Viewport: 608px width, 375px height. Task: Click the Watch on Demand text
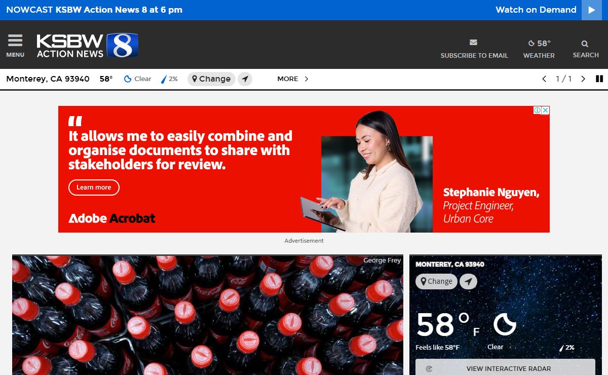click(536, 10)
